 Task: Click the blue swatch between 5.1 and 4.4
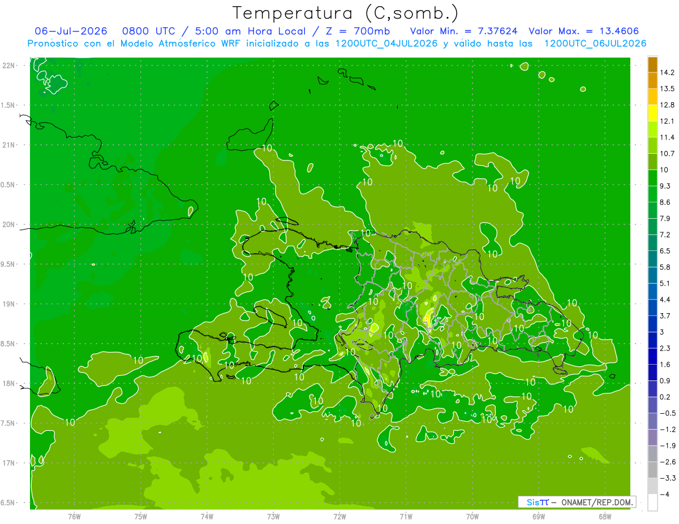(x=652, y=291)
